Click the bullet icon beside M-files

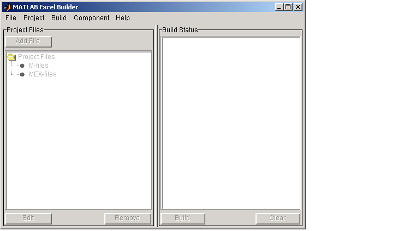pos(22,66)
